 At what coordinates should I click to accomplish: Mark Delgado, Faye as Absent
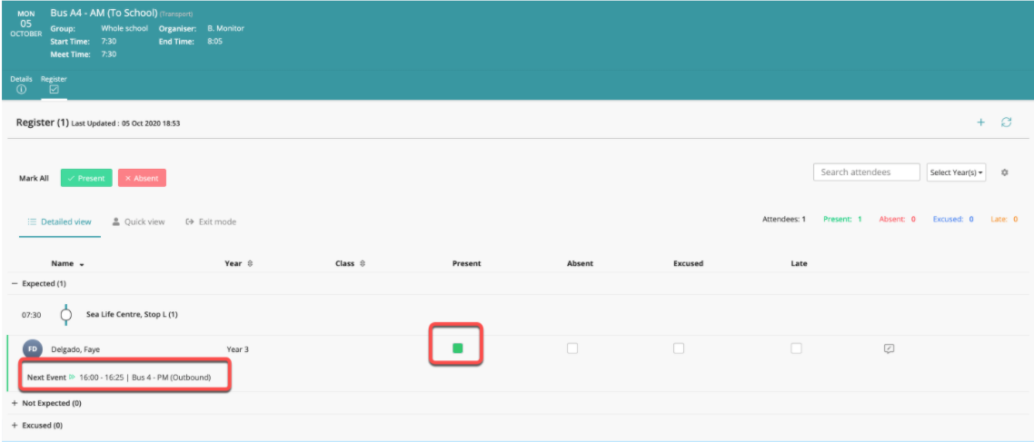coord(572,349)
